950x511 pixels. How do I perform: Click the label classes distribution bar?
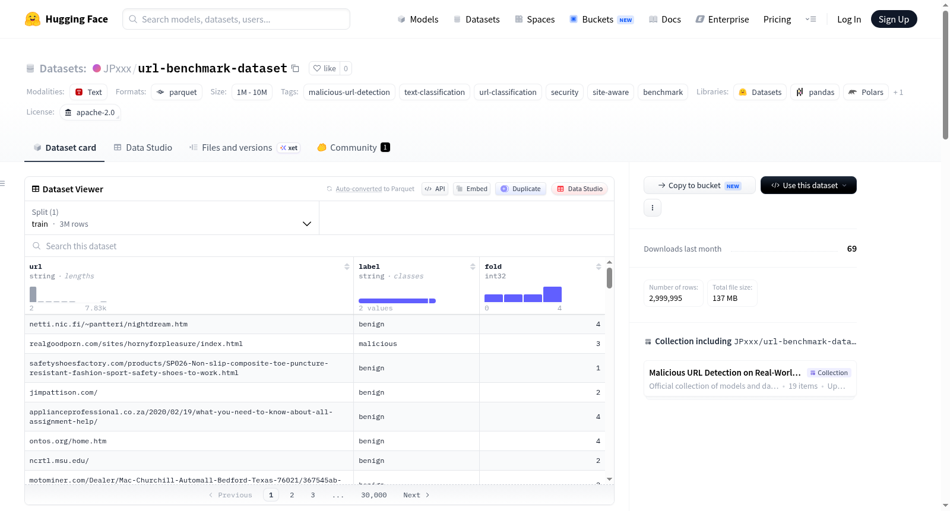pyautogui.click(x=397, y=301)
